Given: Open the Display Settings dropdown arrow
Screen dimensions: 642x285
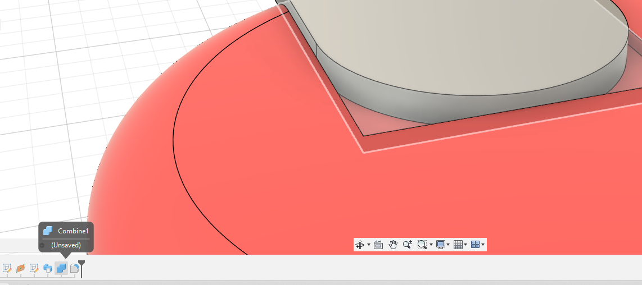Looking at the screenshot, I should 448,245.
